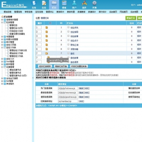Tick the checkbox for 创业指导
The height and width of the screenshot is (142, 142).
[x=68, y=31]
